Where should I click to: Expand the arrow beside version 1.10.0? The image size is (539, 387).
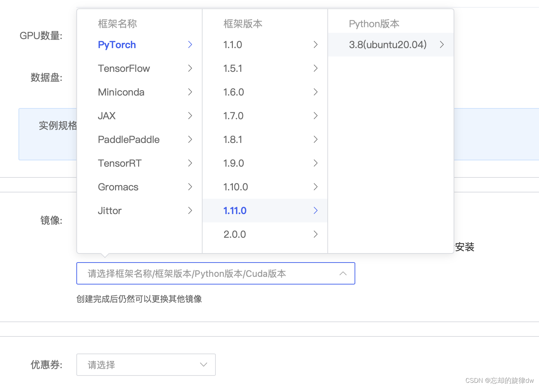point(316,187)
